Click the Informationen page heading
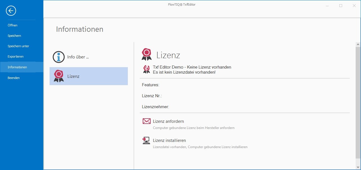This screenshot has height=170, width=361. coord(80,29)
